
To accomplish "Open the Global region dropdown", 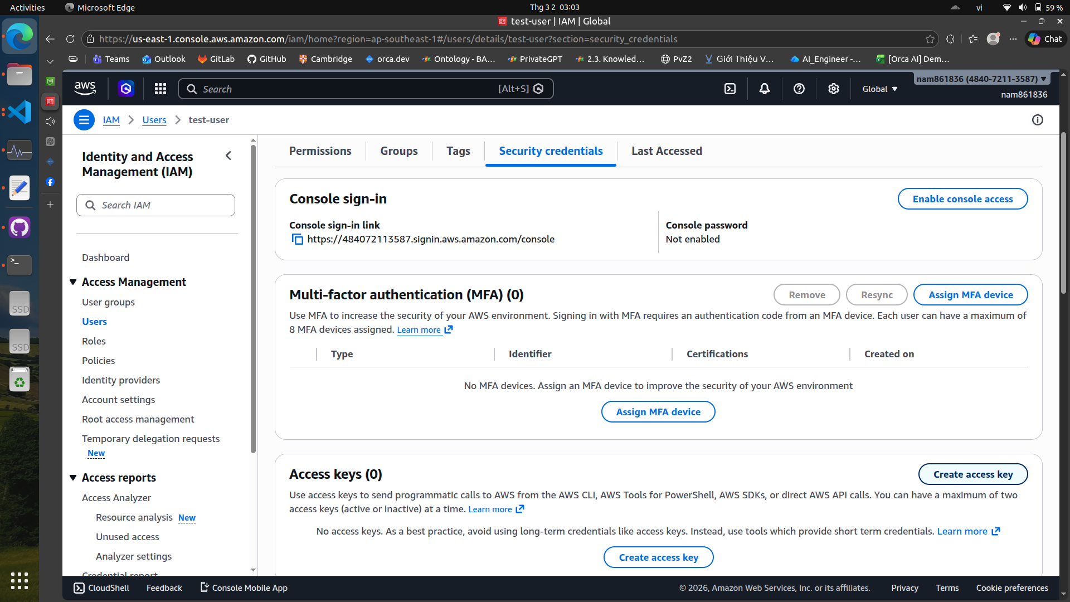I will coord(880,89).
